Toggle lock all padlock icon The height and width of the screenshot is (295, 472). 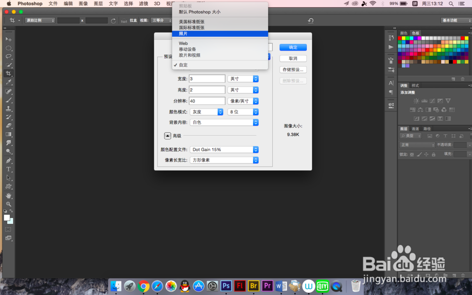(433, 154)
